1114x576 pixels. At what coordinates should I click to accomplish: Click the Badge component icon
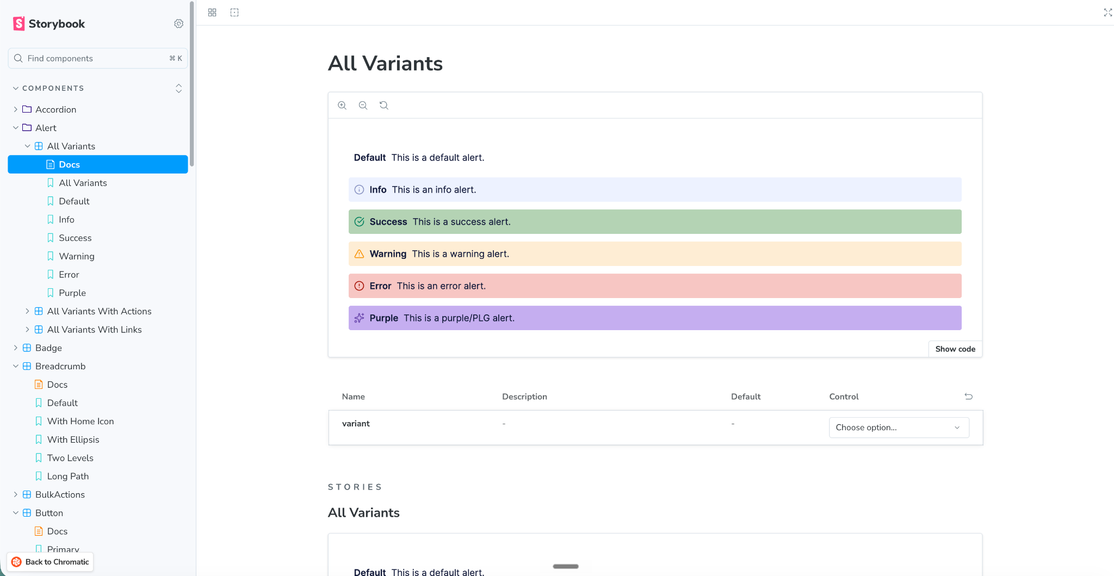click(27, 348)
